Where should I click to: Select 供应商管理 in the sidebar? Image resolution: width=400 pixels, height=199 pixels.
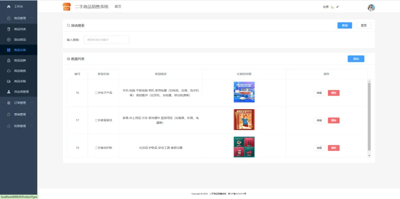(21, 92)
